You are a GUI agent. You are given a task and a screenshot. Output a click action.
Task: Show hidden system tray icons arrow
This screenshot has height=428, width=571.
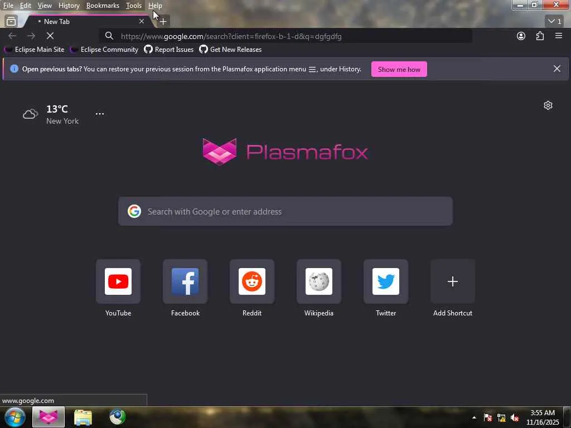(474, 417)
